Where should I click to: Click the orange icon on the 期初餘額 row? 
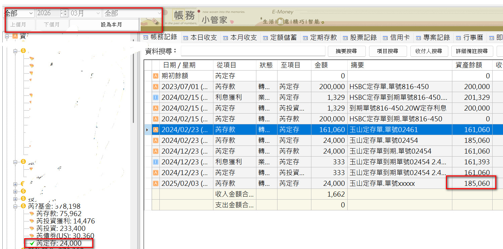pyautogui.click(x=156, y=76)
